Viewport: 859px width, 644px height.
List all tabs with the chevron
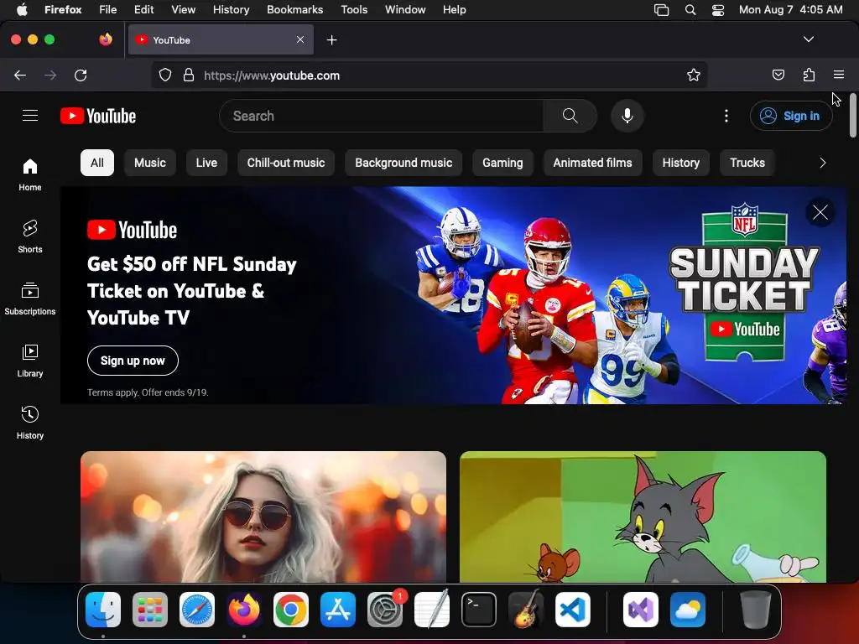point(809,39)
